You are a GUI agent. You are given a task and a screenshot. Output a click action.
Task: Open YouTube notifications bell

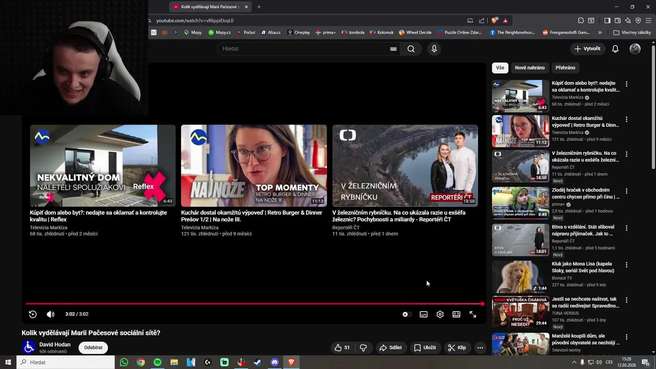[x=616, y=49]
